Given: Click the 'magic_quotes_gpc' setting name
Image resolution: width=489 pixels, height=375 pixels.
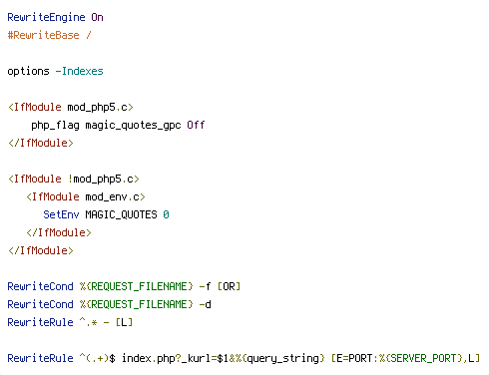Looking at the screenshot, I should (x=133, y=126).
